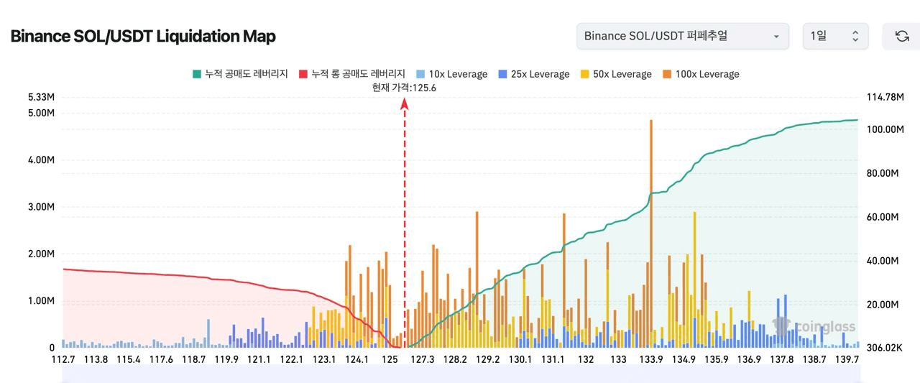Toggle the 누적 공매도 레버리지 legend
Viewport: 920px width, 383px height.
239,74
